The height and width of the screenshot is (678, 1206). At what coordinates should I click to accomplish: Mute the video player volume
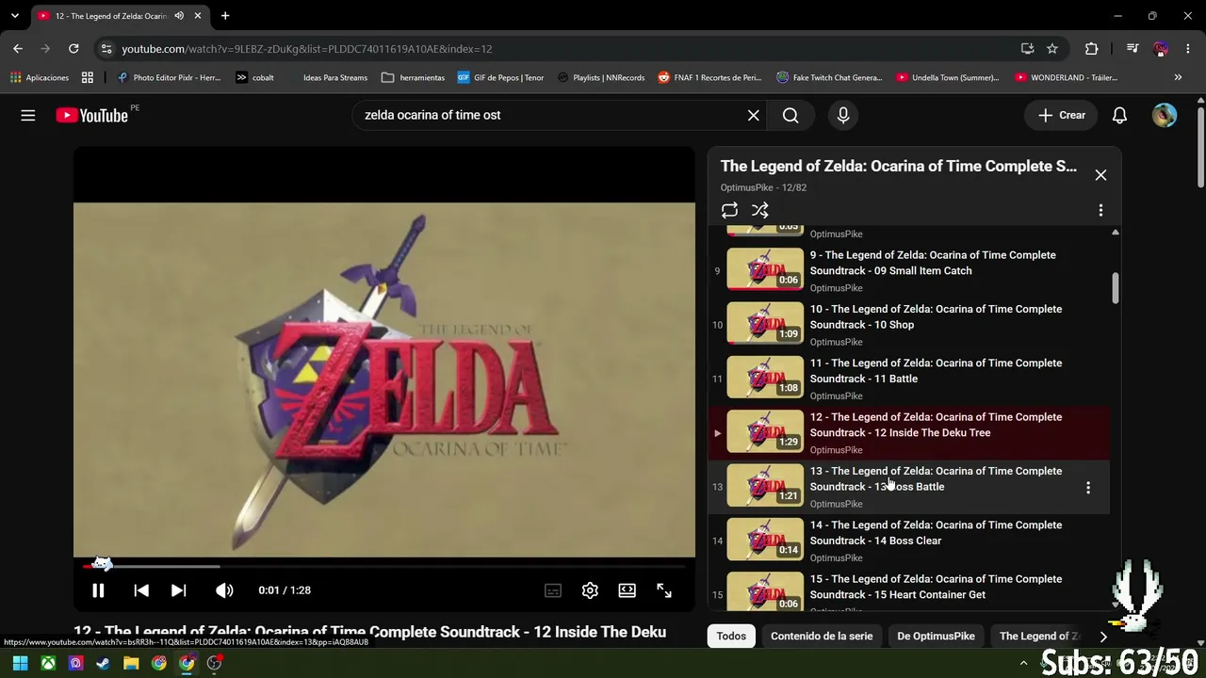pos(224,590)
